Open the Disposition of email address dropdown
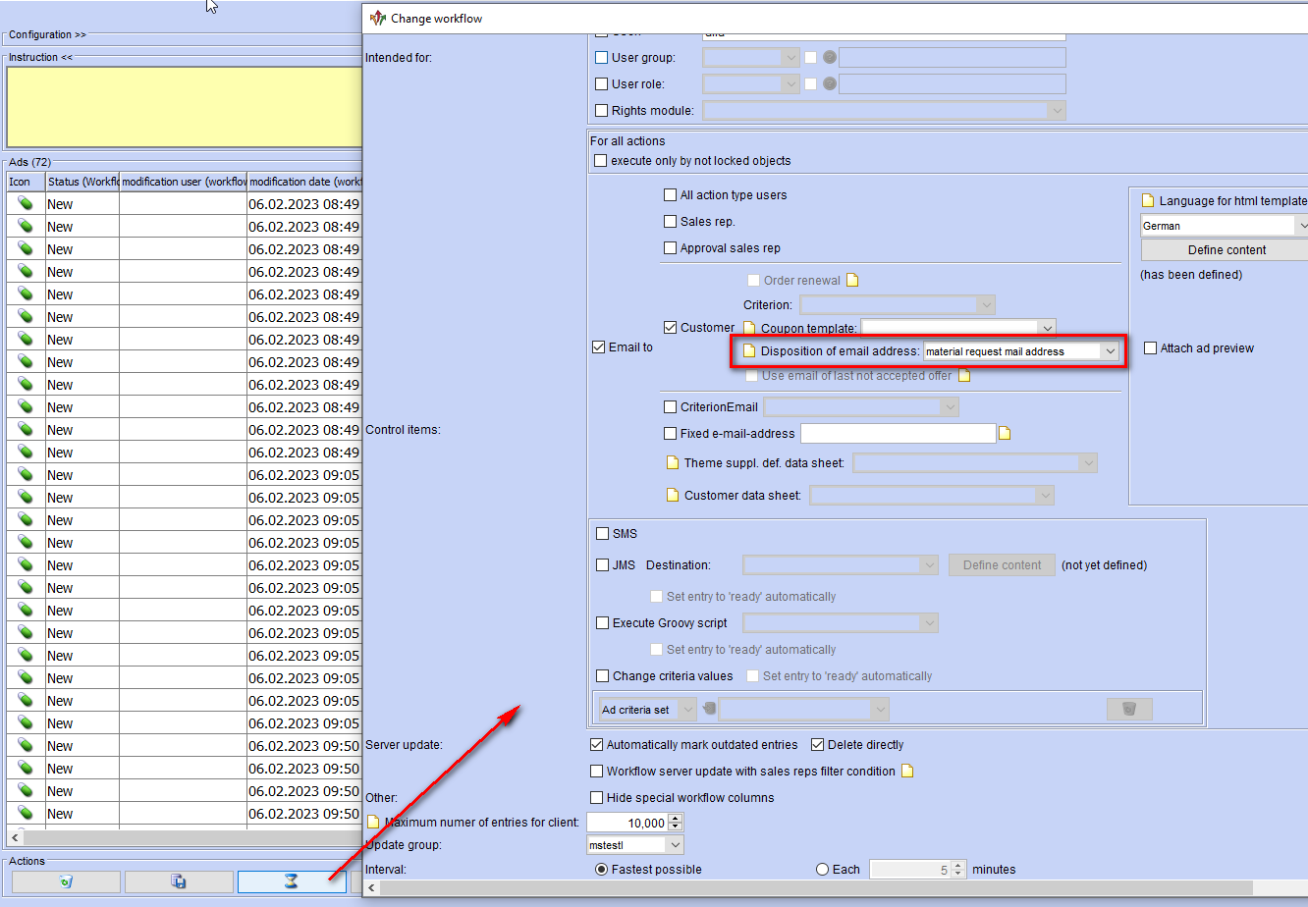This screenshot has height=907, width=1308. [x=1110, y=350]
